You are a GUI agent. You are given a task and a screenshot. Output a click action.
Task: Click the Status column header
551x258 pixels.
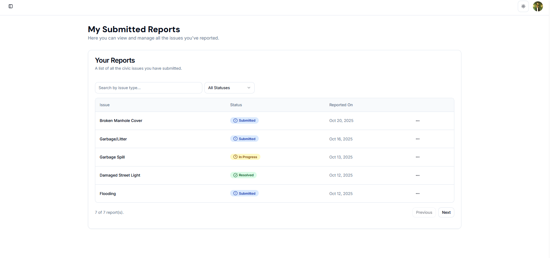(x=236, y=105)
